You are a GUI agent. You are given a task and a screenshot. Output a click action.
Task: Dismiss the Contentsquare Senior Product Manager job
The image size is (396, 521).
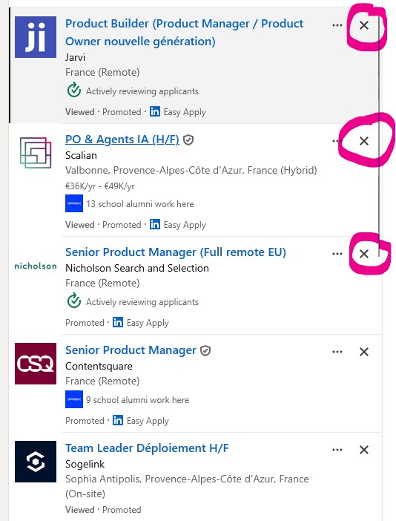pos(364,352)
